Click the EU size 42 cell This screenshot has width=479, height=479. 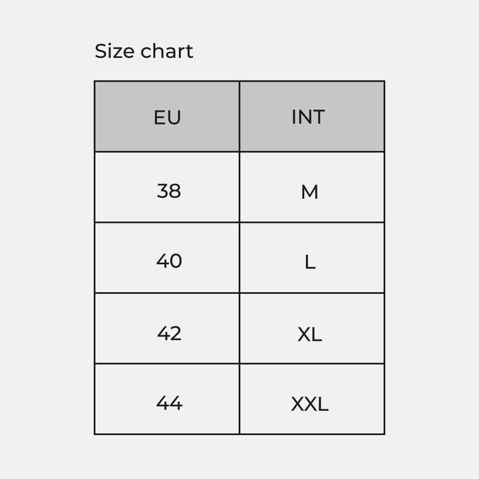click(x=167, y=329)
